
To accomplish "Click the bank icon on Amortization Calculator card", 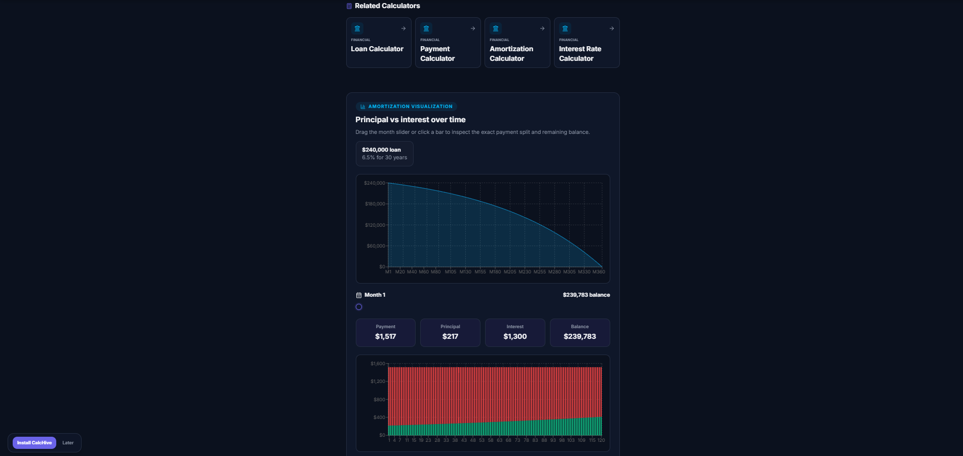I will 496,28.
